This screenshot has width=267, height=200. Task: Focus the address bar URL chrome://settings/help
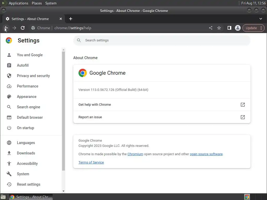(x=73, y=28)
